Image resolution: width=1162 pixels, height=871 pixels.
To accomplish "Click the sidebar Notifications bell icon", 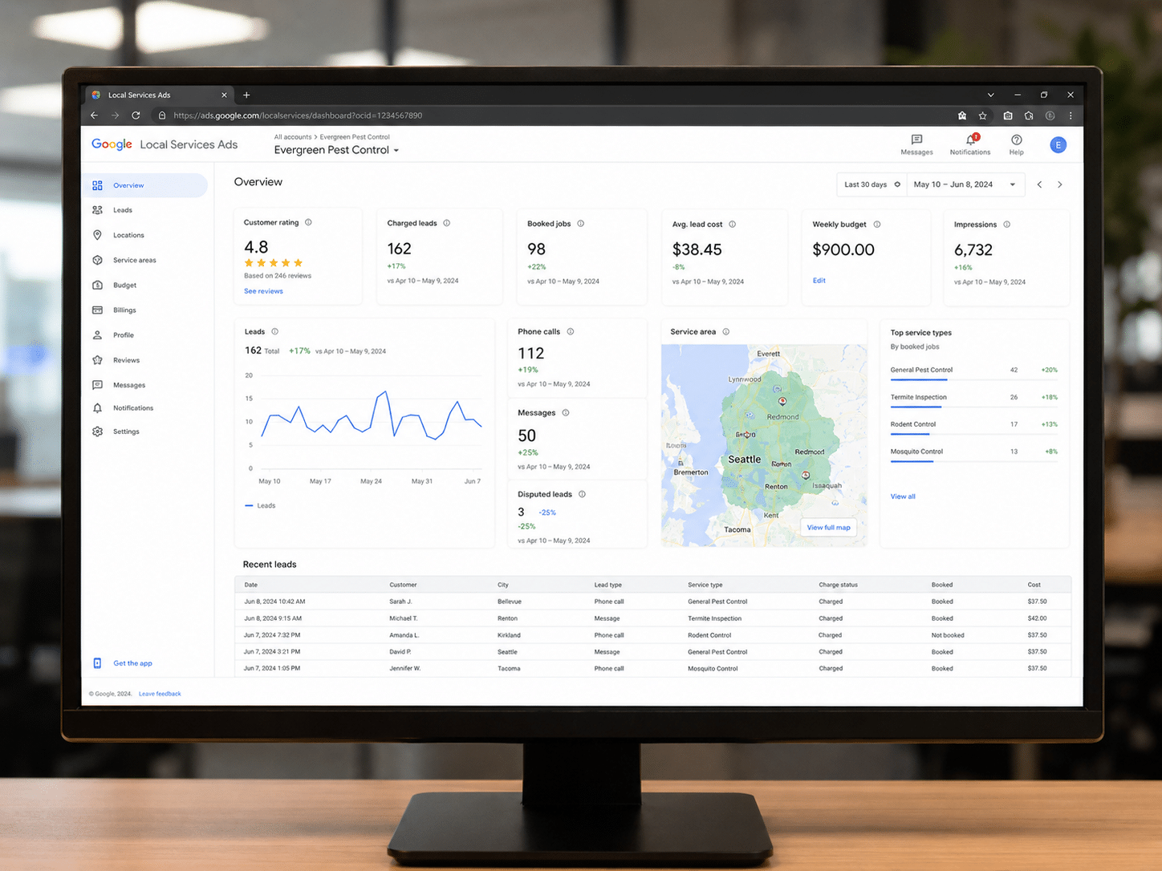I will pyautogui.click(x=97, y=408).
